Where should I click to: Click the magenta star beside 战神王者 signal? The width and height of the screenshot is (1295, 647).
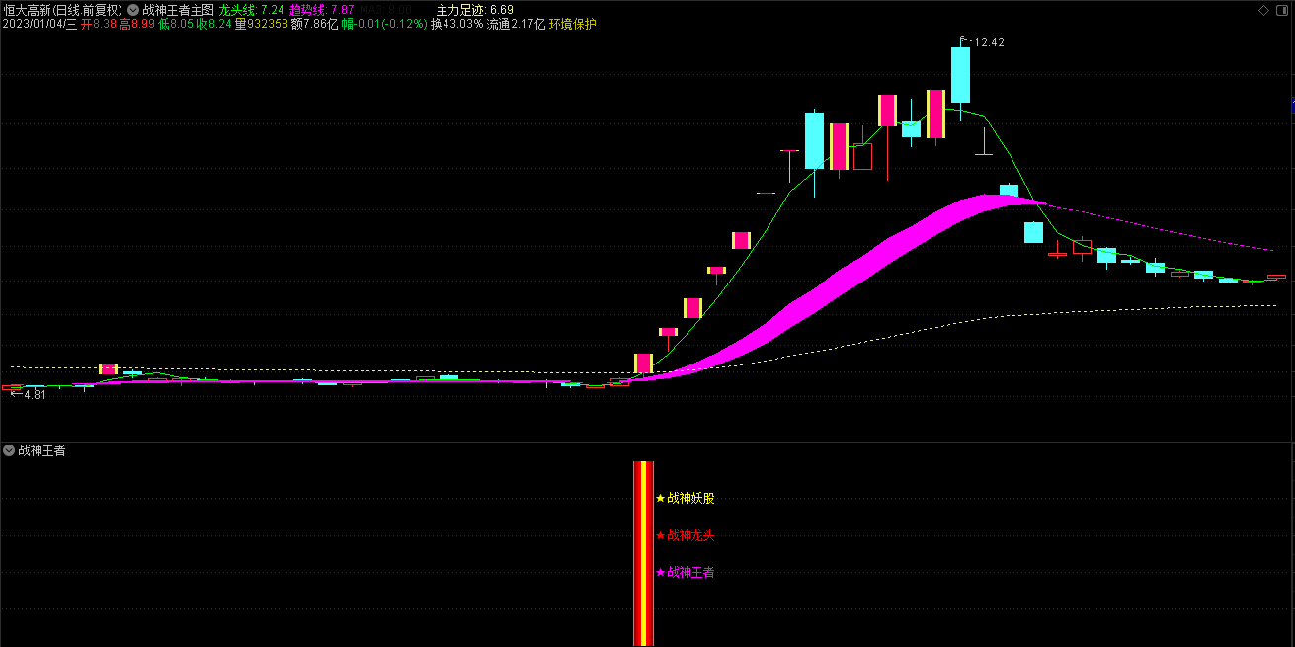(x=661, y=573)
